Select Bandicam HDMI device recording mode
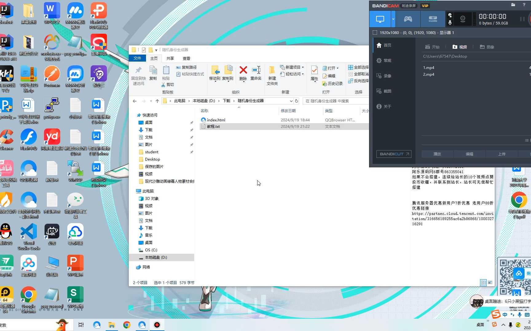Image resolution: width=531 pixels, height=331 pixels. [433, 19]
